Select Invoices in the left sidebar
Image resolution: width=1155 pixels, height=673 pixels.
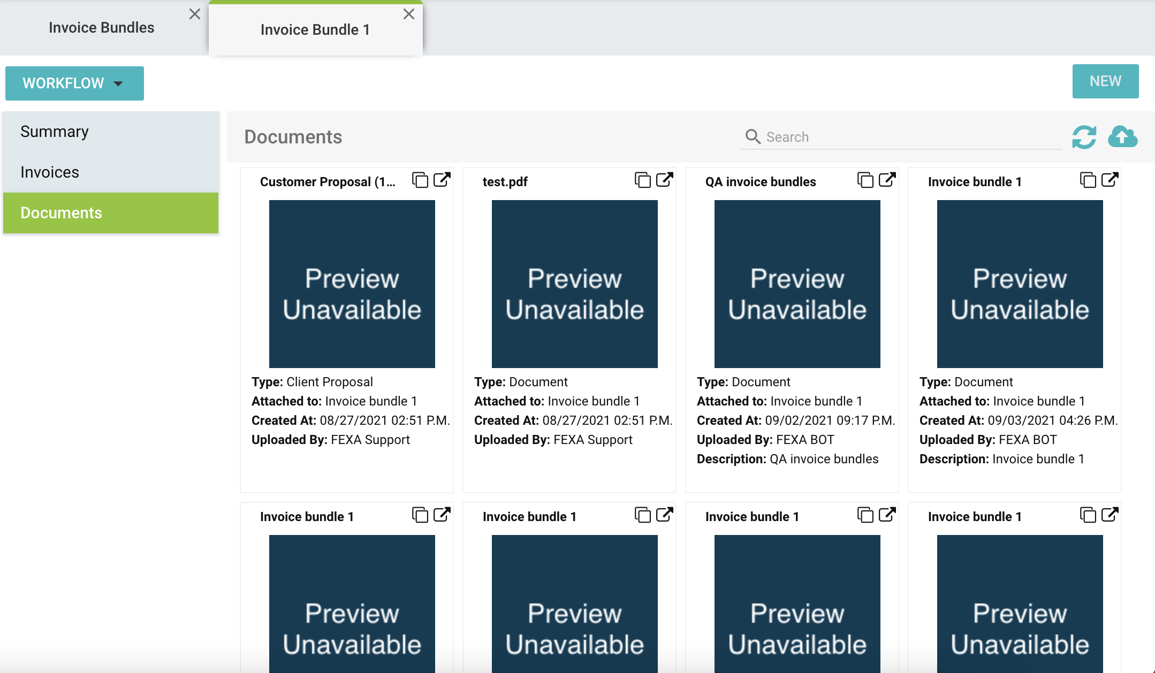(x=49, y=172)
